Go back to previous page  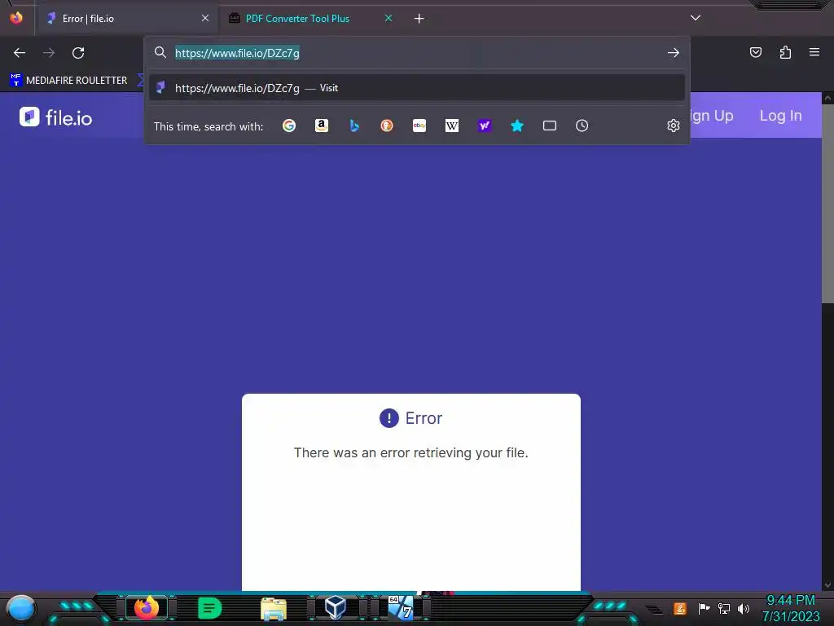20,53
